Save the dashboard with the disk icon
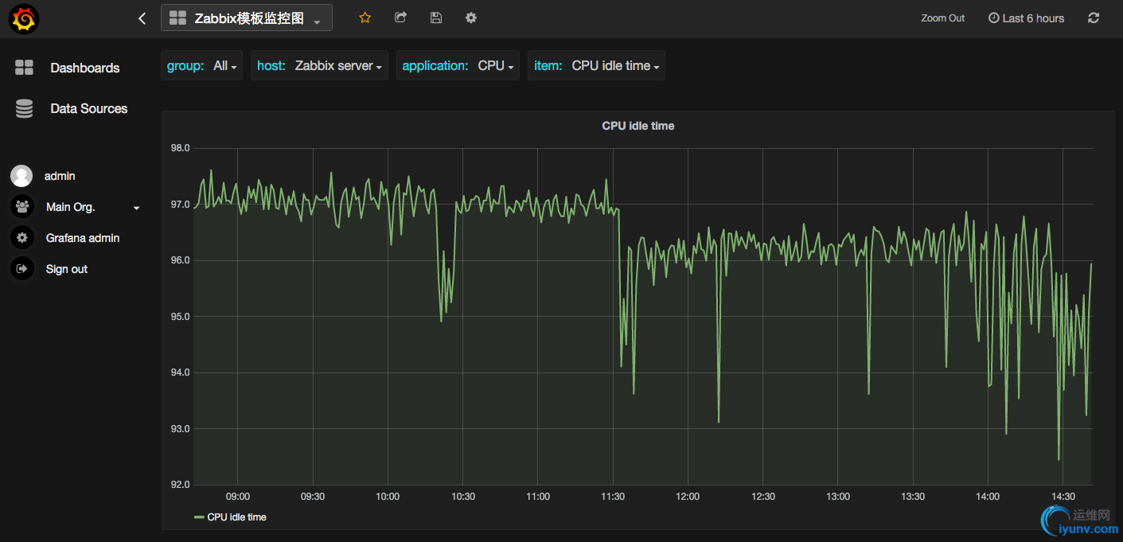The image size is (1123, 542). click(x=435, y=18)
